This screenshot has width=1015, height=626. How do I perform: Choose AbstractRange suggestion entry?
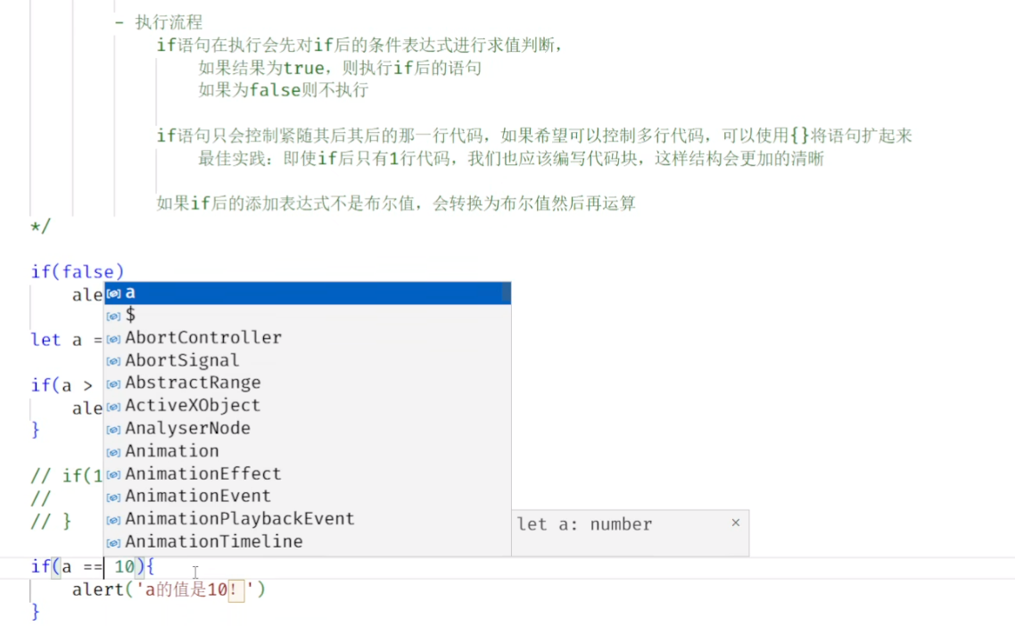[x=308, y=383]
